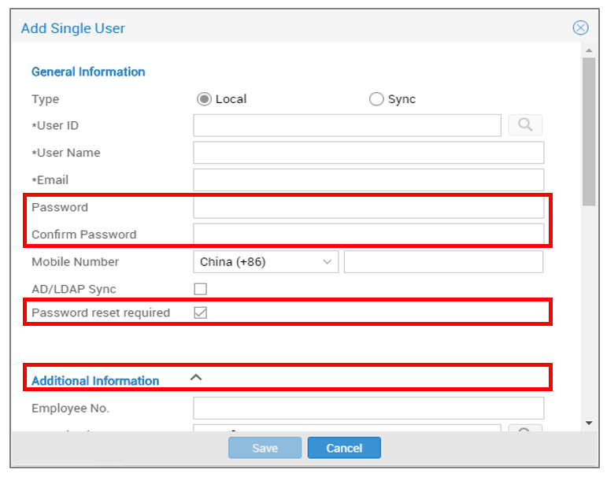Image resolution: width=607 pixels, height=477 pixels.
Task: Enable the AD/LDAP Sync checkbox
Action: [201, 289]
